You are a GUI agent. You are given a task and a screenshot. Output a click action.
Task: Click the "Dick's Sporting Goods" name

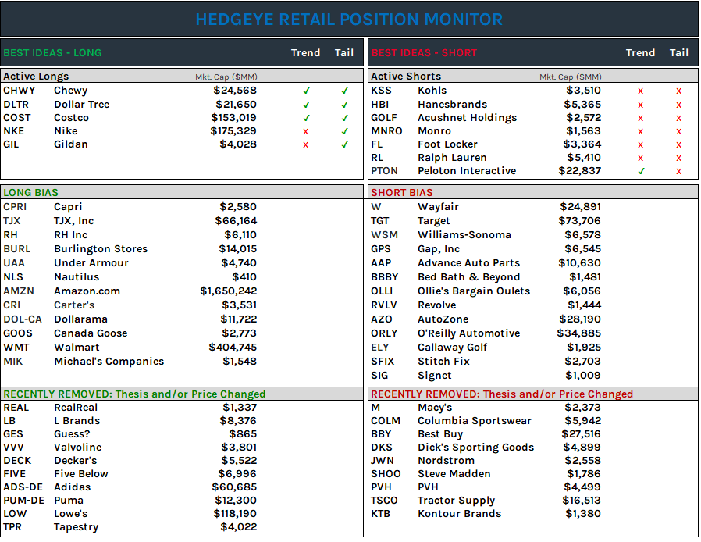click(x=476, y=448)
